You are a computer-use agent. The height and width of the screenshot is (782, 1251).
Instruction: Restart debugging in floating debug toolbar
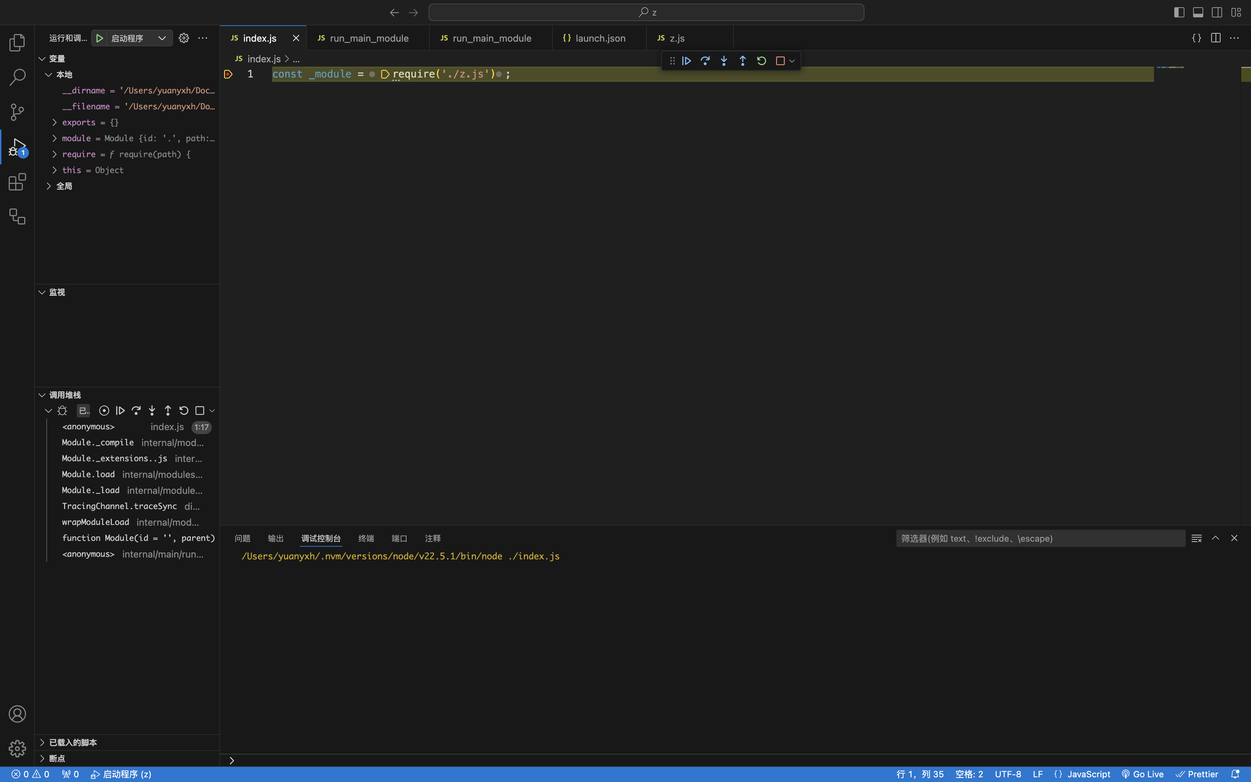[x=762, y=61]
